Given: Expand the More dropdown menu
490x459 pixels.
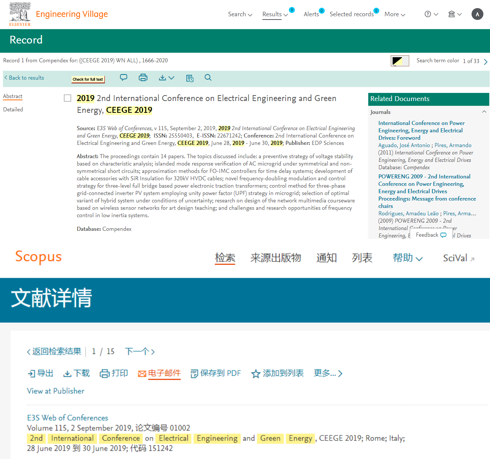Looking at the screenshot, I should 394,14.
